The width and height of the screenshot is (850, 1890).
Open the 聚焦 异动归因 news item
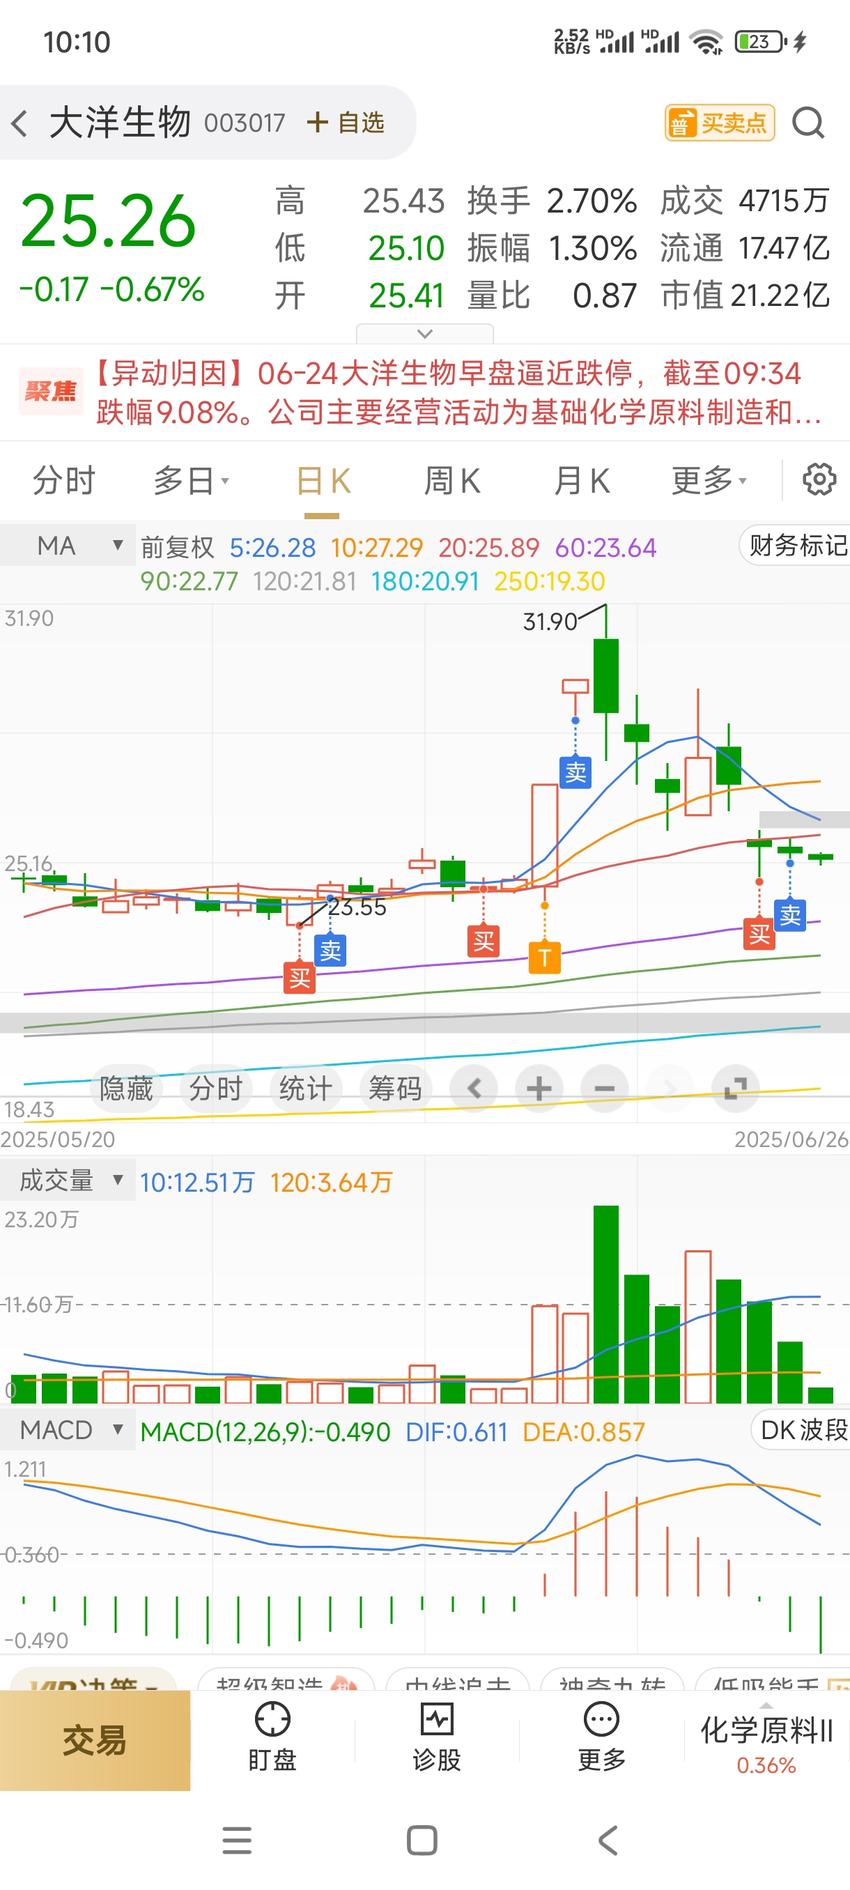pos(424,392)
